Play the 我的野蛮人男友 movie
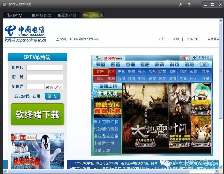The image size is (224, 174). (x=196, y=113)
